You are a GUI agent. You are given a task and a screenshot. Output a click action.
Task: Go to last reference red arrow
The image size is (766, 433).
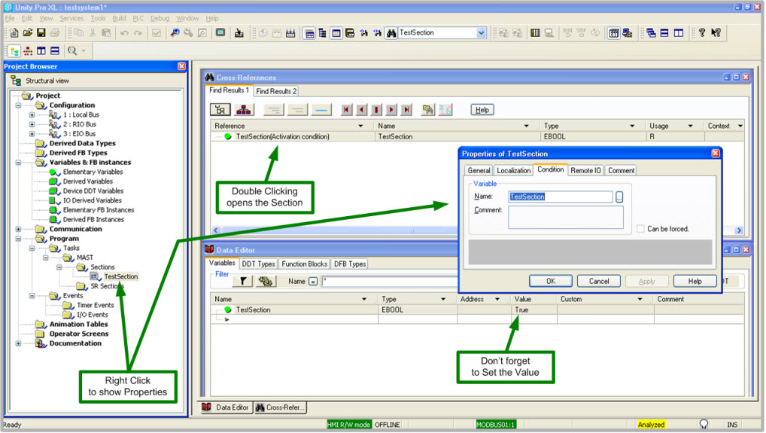pyautogui.click(x=406, y=110)
